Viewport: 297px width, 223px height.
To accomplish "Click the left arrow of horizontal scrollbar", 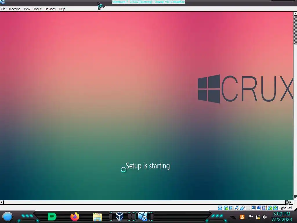I will [1, 202].
